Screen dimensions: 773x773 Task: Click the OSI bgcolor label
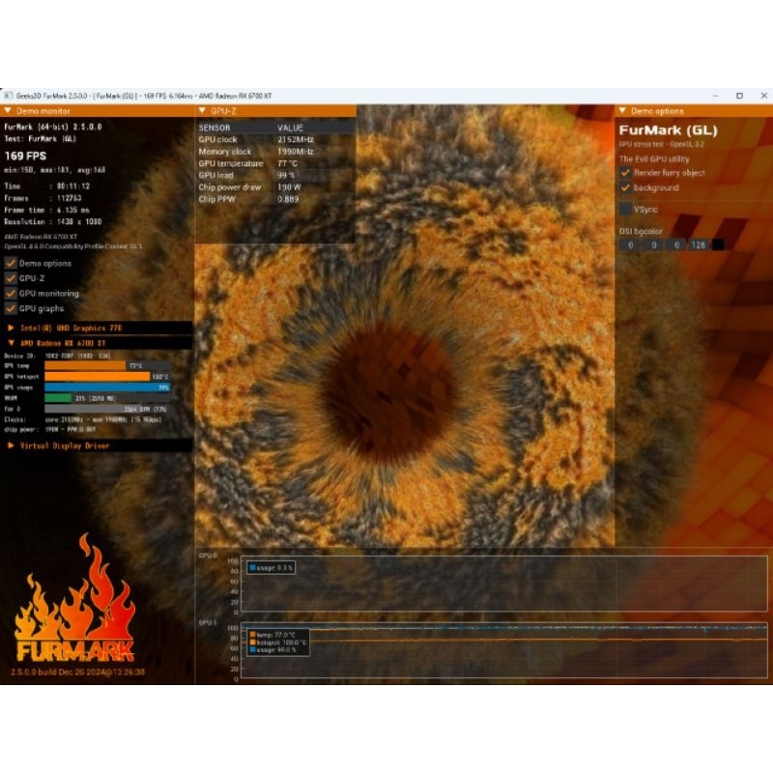coord(641,231)
